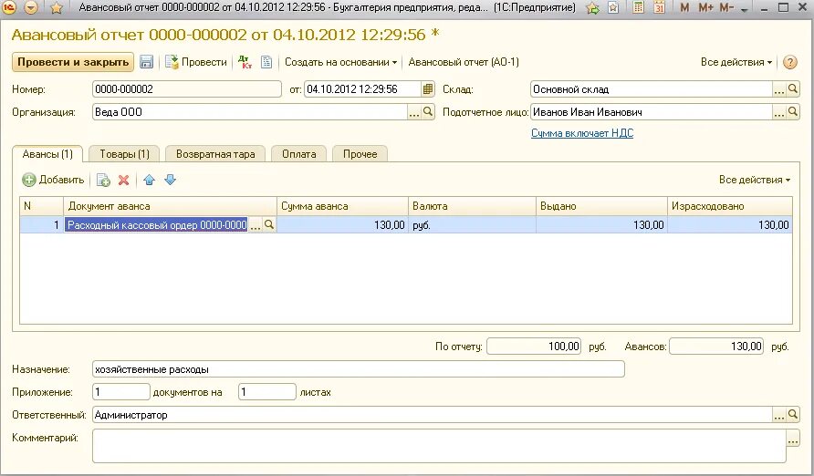Image resolution: width=814 pixels, height=476 pixels.
Task: Click ellipsis select button for Ответственный
Action: (x=779, y=415)
